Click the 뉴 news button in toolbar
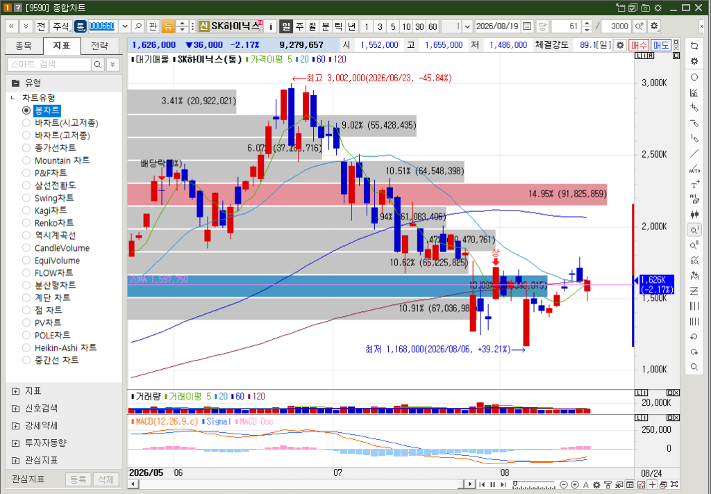This screenshot has height=494, width=711. tap(168, 26)
